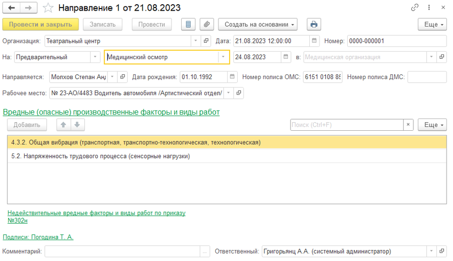Open the document report list icon

click(x=188, y=25)
